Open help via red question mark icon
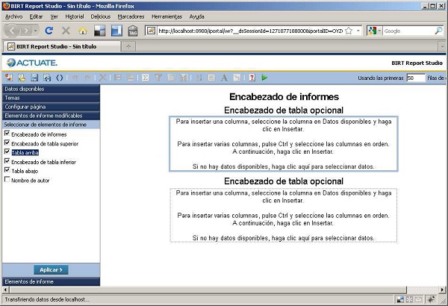This screenshot has height=306, width=448. 252,78
